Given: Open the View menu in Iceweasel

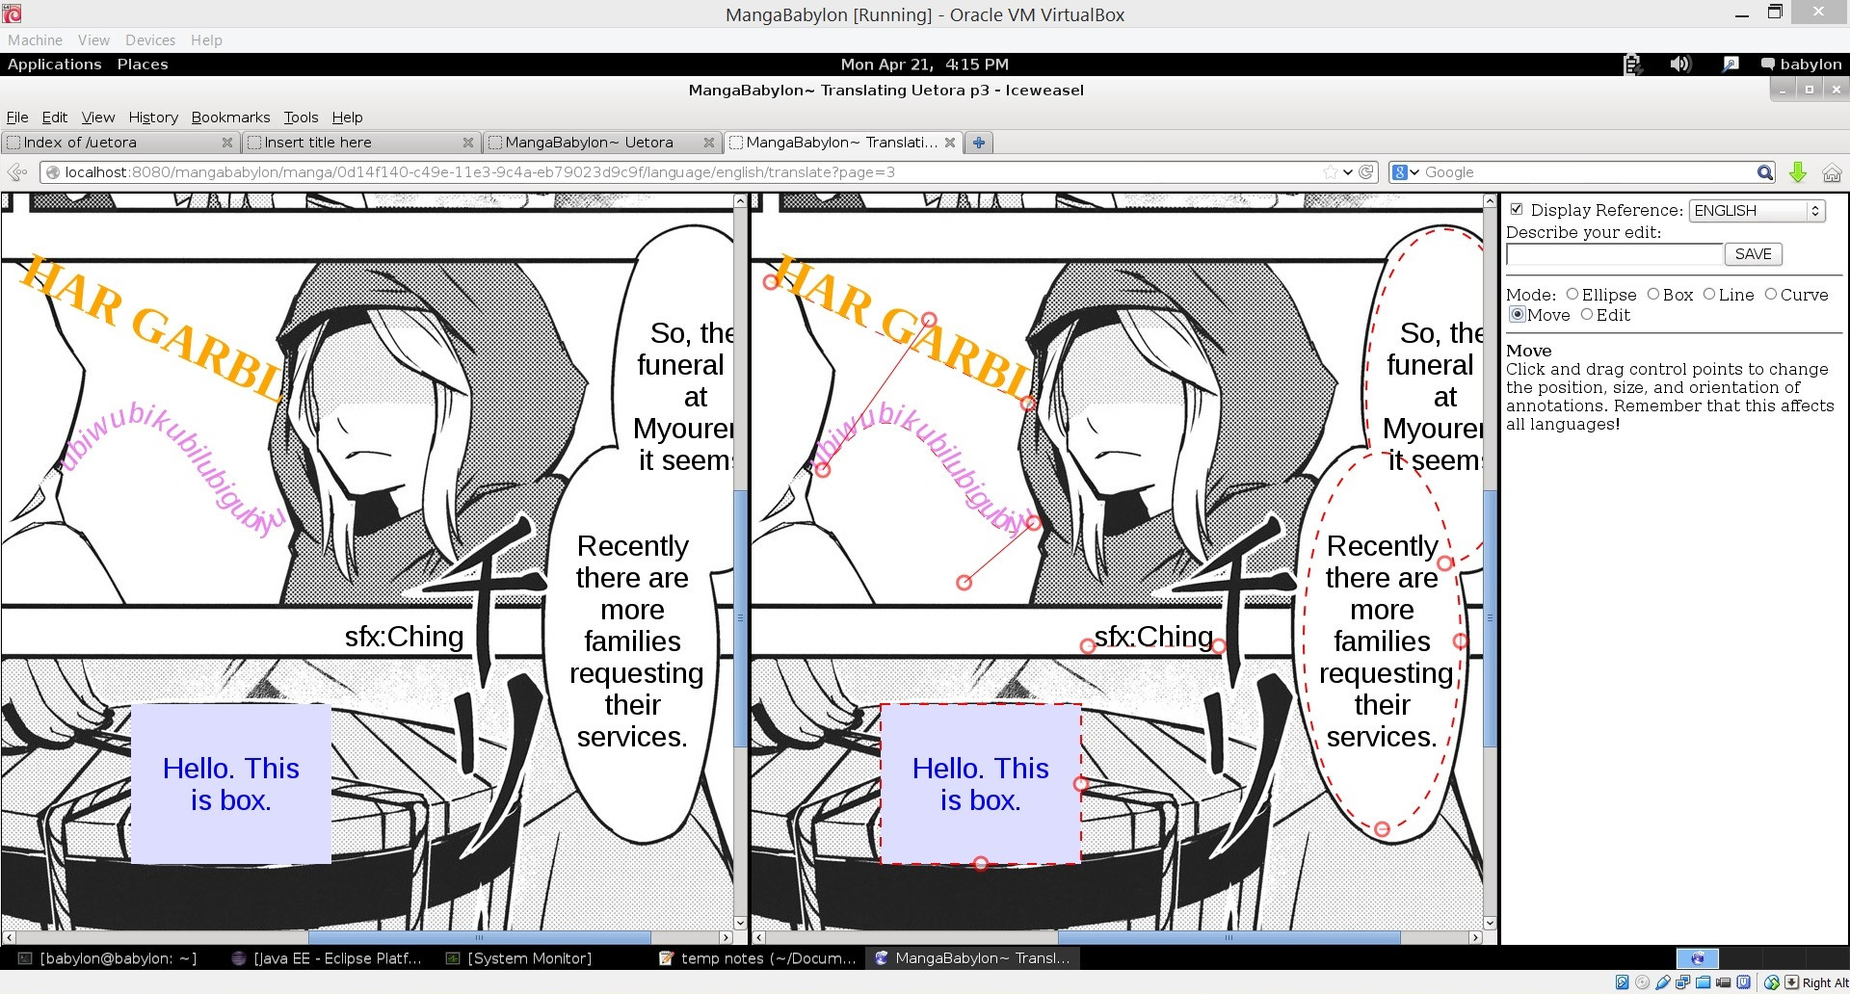Looking at the screenshot, I should click(97, 117).
